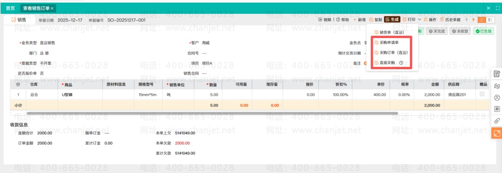Click the 直运销售 business type value
Viewport: 502px width, 173px height.
[x=48, y=43]
